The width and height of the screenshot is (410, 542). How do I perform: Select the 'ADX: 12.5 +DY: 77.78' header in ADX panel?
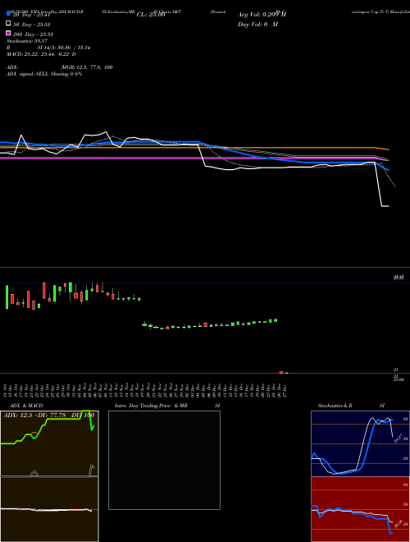35,415
